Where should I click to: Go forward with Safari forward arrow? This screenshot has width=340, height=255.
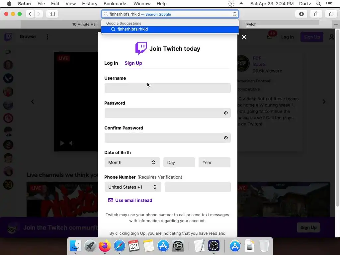(x=39, y=14)
